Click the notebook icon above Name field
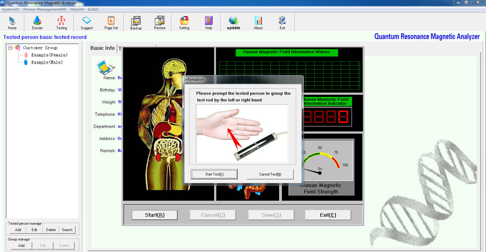 click(x=105, y=67)
